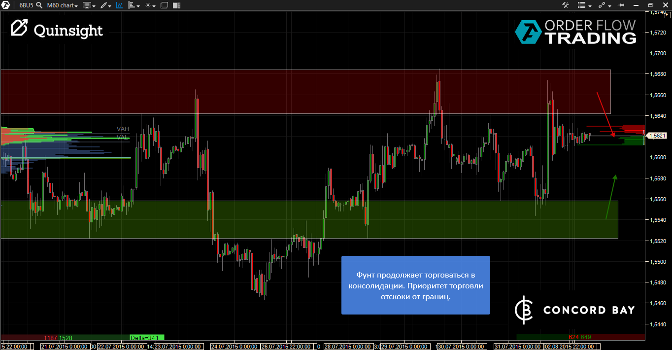
Task: Select the green support zone rectangle
Action: click(309, 219)
